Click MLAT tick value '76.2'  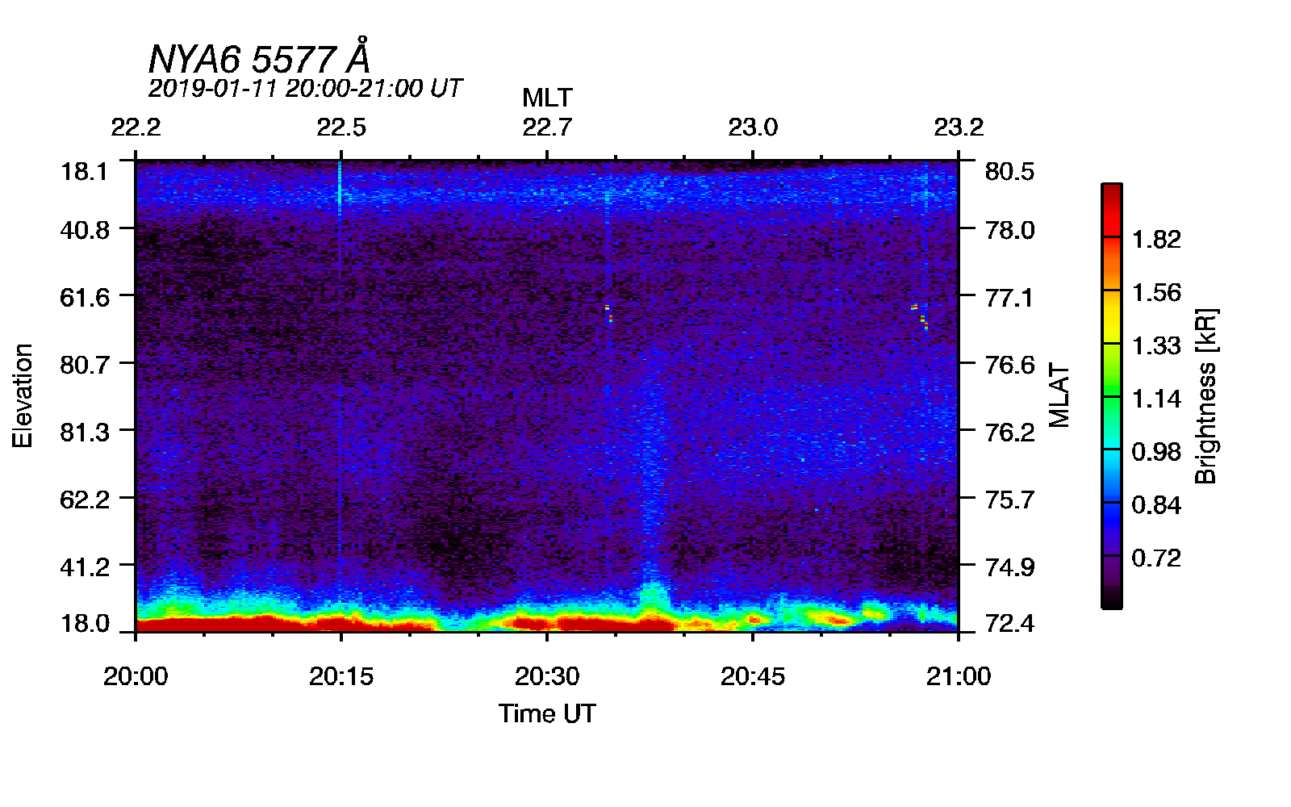pos(1009,432)
